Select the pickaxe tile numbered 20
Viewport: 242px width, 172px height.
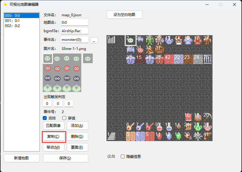208,117
